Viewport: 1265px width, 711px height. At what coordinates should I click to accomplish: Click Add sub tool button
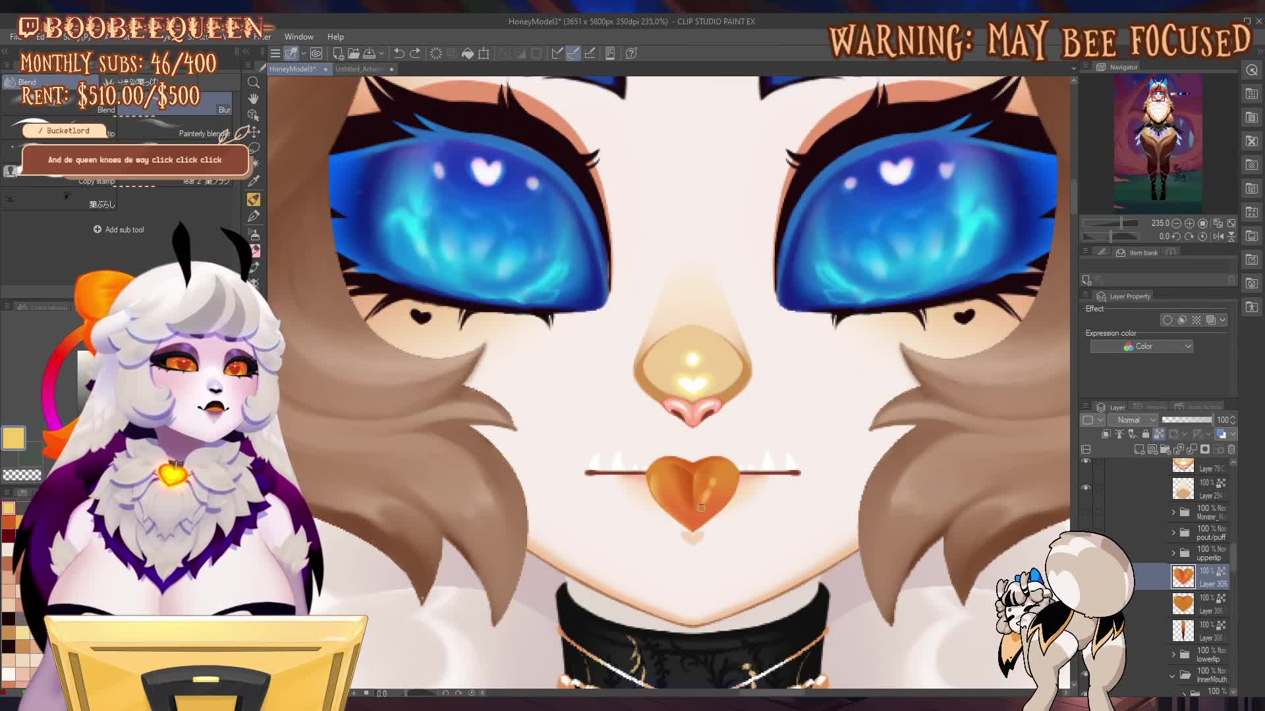click(x=119, y=230)
